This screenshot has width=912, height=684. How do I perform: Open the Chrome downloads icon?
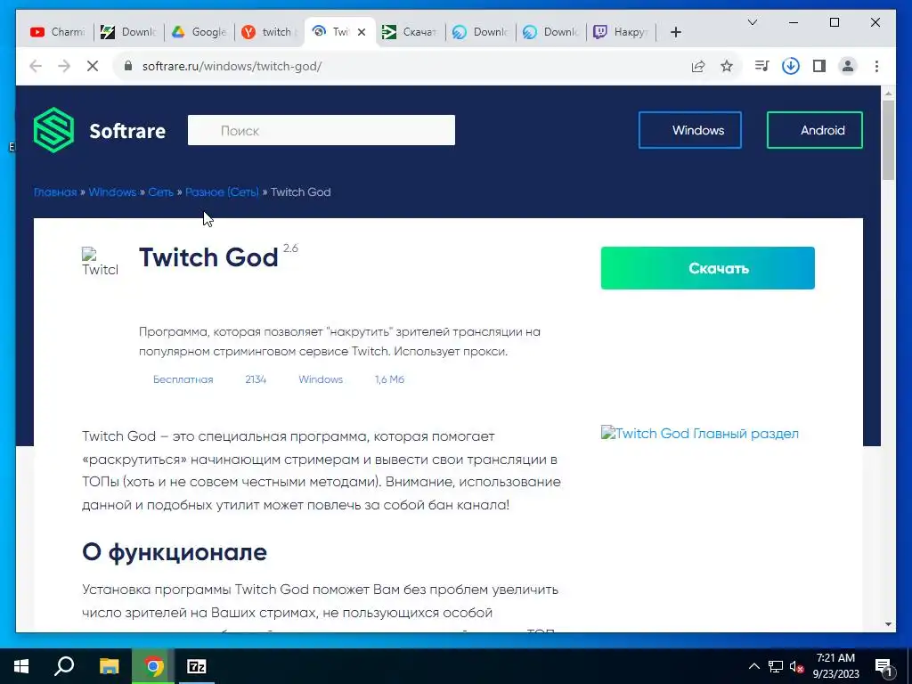click(791, 66)
